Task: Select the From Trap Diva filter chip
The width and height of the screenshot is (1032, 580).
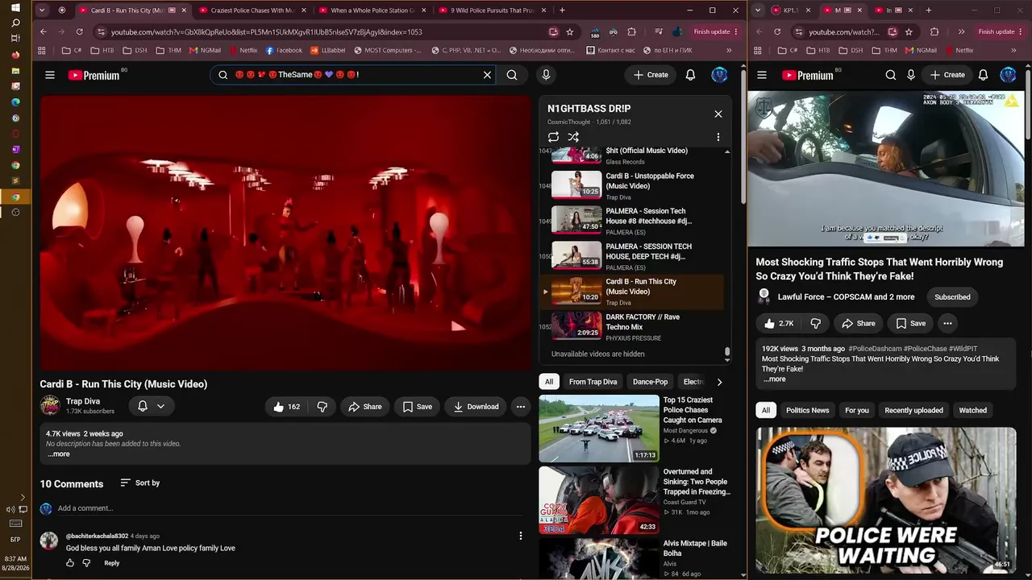Action: coord(593,382)
